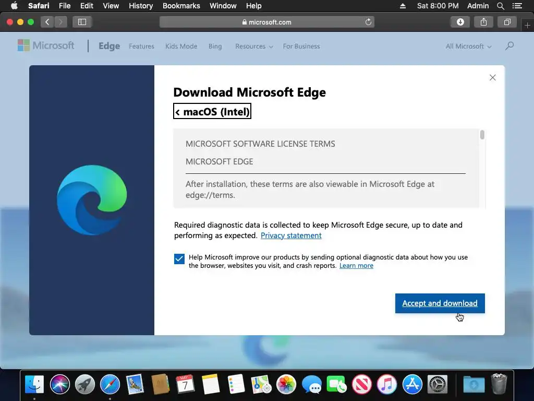The height and width of the screenshot is (401, 534).
Task: Open Spotlight search in menu bar
Action: (x=500, y=6)
